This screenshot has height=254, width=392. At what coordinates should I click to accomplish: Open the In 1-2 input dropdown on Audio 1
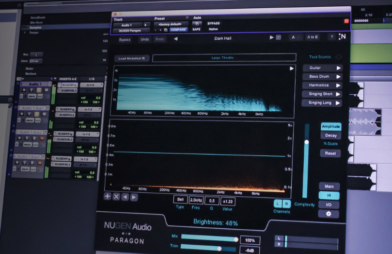pyautogui.click(x=91, y=85)
